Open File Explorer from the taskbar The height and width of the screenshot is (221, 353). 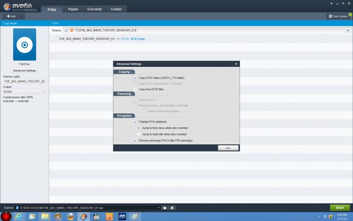coord(45,217)
